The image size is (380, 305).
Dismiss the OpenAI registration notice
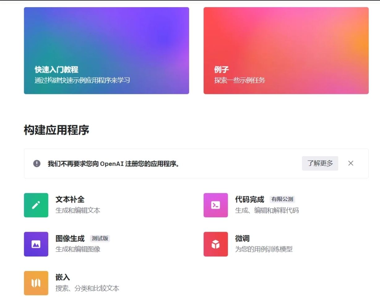click(x=351, y=163)
